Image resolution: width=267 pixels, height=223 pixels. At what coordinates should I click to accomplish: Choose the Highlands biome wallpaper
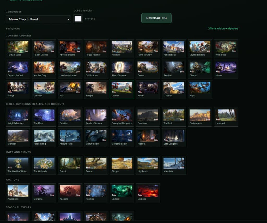[148, 165]
